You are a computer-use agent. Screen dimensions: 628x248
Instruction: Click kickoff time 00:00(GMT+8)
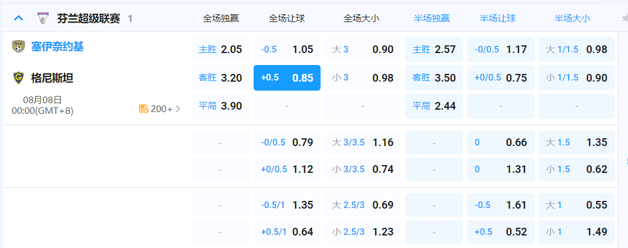point(42,111)
